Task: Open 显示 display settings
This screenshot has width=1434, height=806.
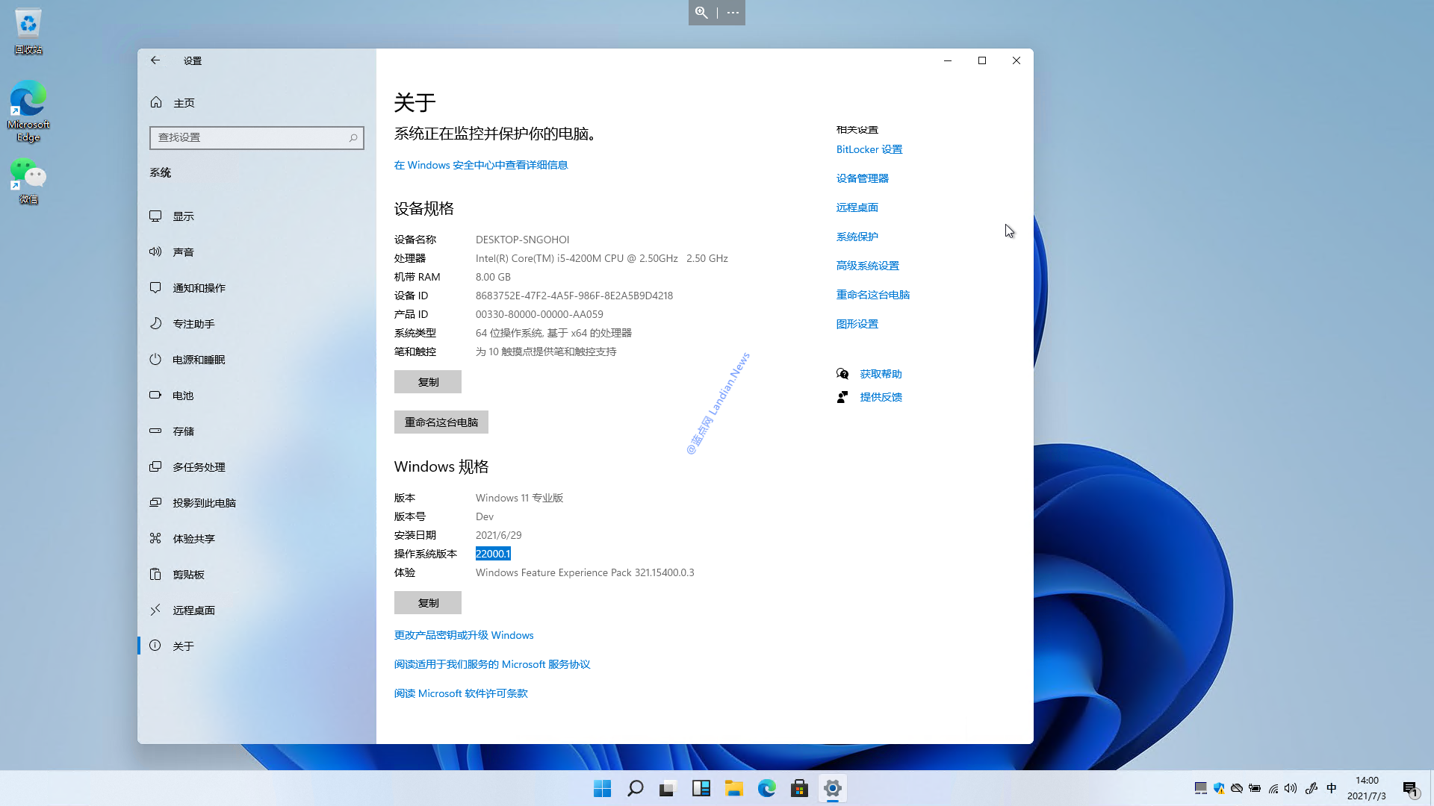Action: (257, 216)
